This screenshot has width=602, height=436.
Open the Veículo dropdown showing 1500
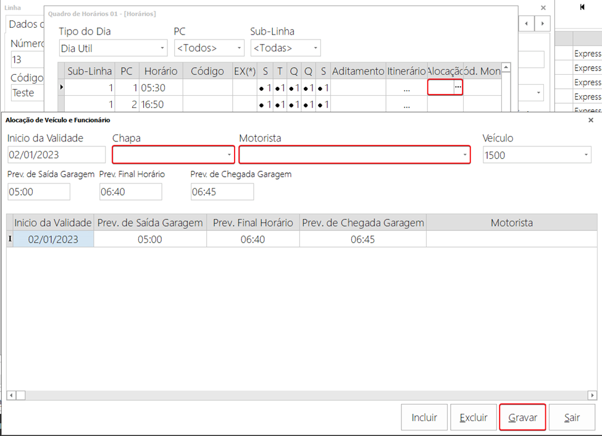[586, 155]
